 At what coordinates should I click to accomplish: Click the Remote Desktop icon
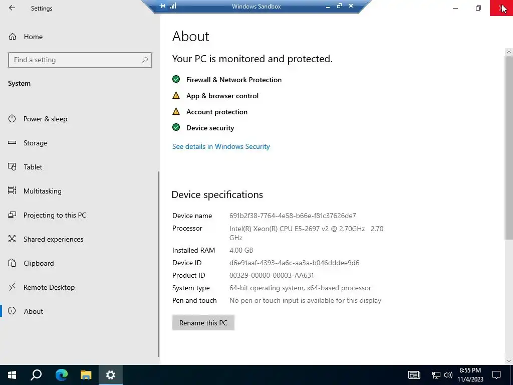click(x=12, y=287)
